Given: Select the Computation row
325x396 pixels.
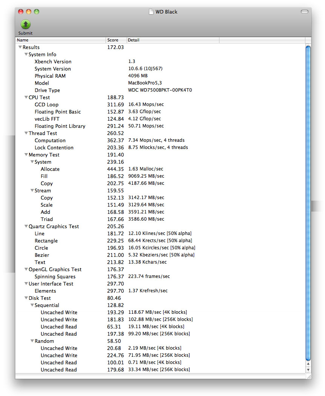Looking at the screenshot, I should click(160, 140).
